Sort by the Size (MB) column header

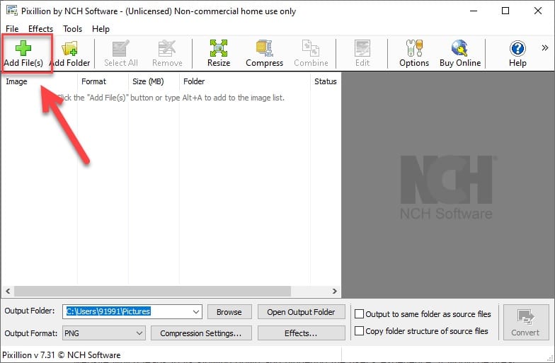pos(154,81)
